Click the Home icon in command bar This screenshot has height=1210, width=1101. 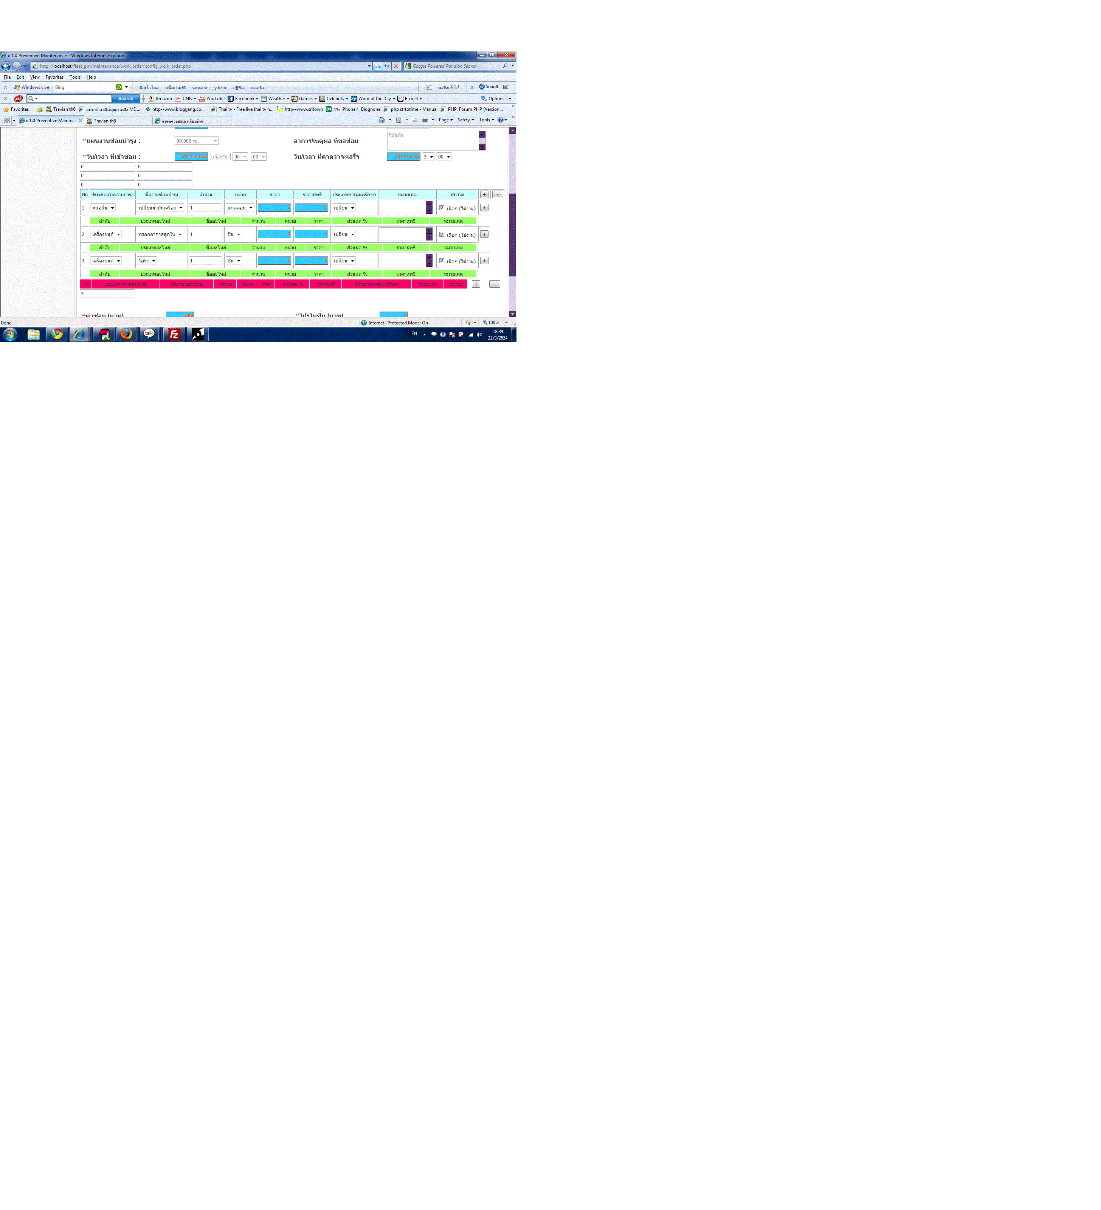pos(381,120)
